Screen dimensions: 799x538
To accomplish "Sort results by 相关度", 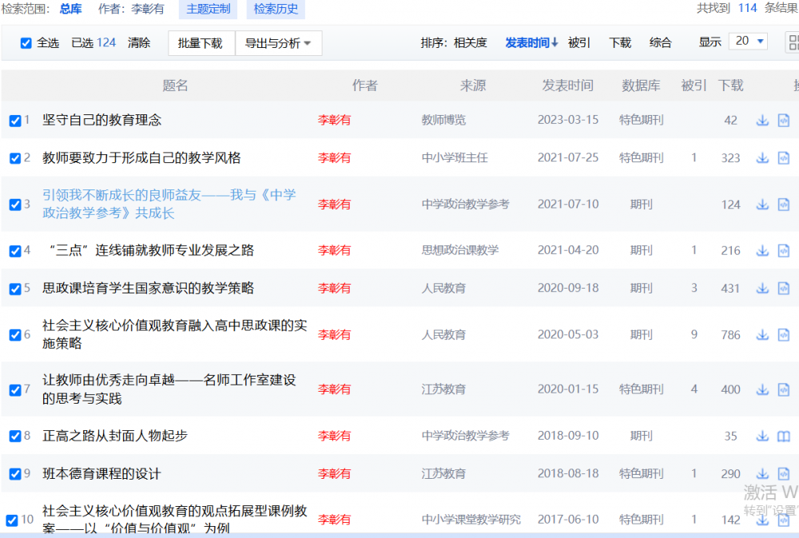I will point(471,43).
